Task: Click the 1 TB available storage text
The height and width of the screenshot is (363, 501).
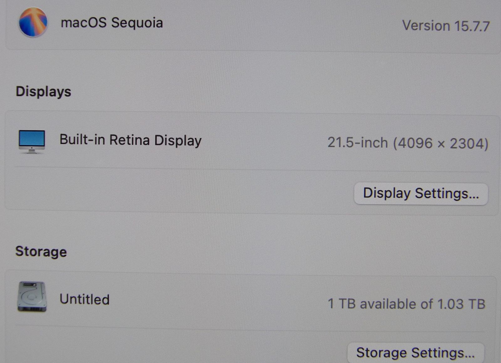Action: (x=406, y=304)
